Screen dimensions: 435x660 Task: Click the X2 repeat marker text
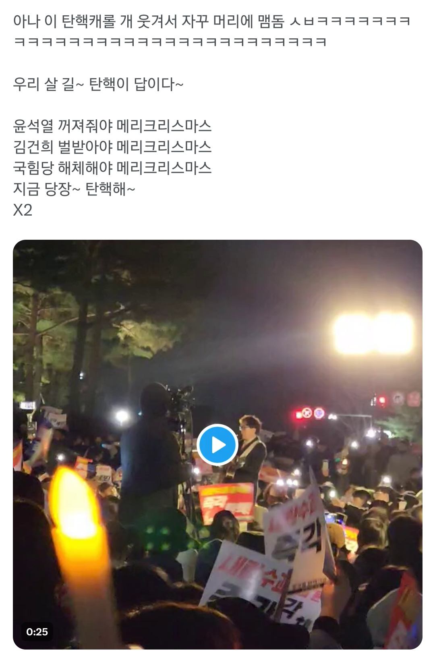(23, 210)
